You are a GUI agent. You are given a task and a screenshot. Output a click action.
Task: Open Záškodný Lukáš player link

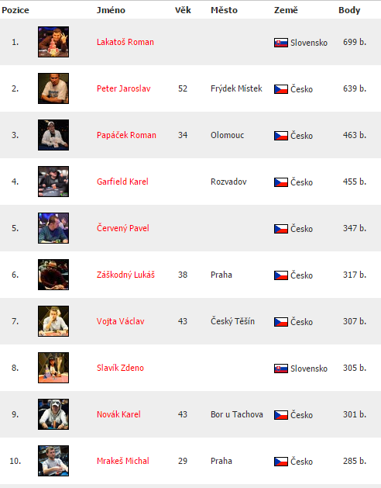point(125,275)
